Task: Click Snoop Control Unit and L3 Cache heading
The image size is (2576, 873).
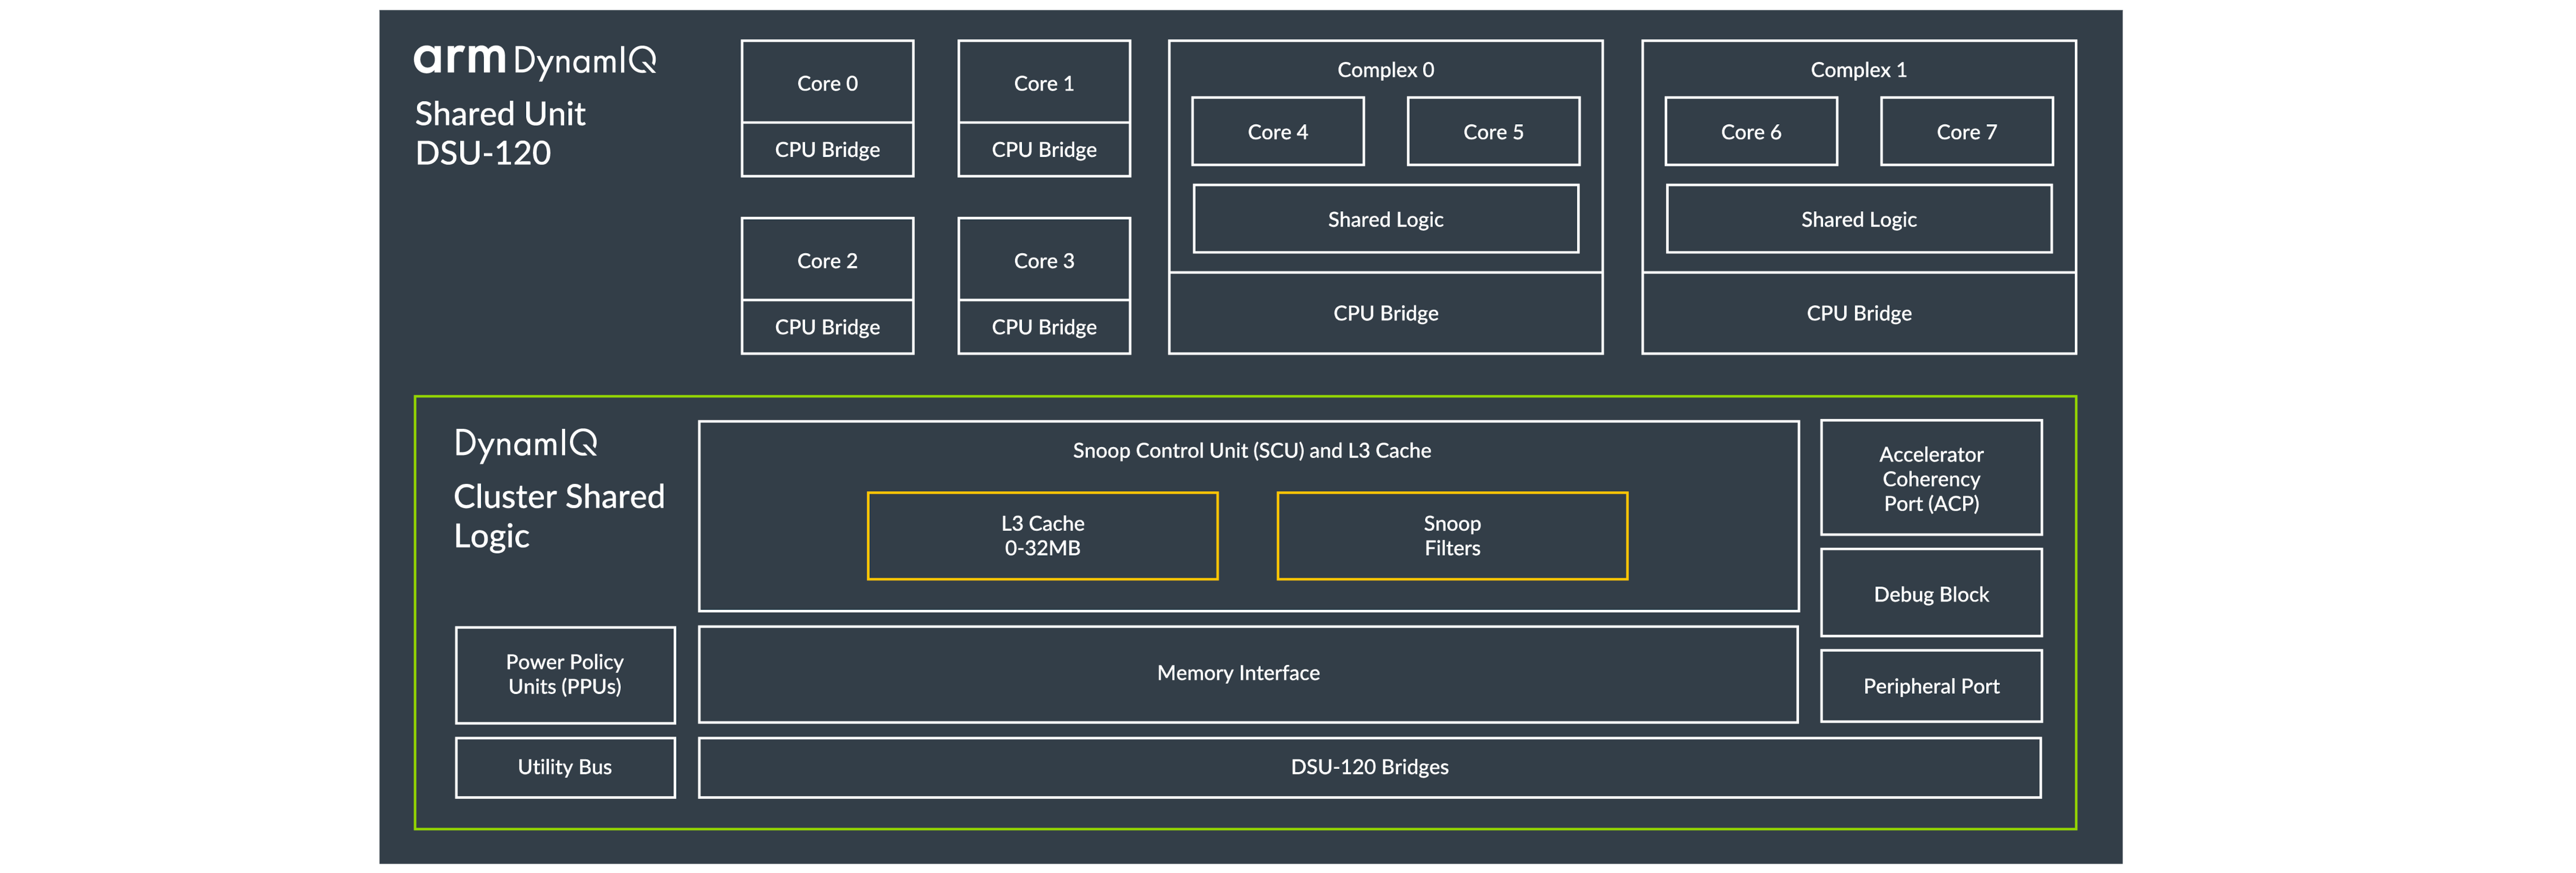Action: point(1251,451)
